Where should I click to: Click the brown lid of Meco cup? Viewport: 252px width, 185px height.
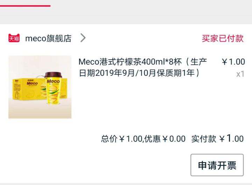point(53,75)
